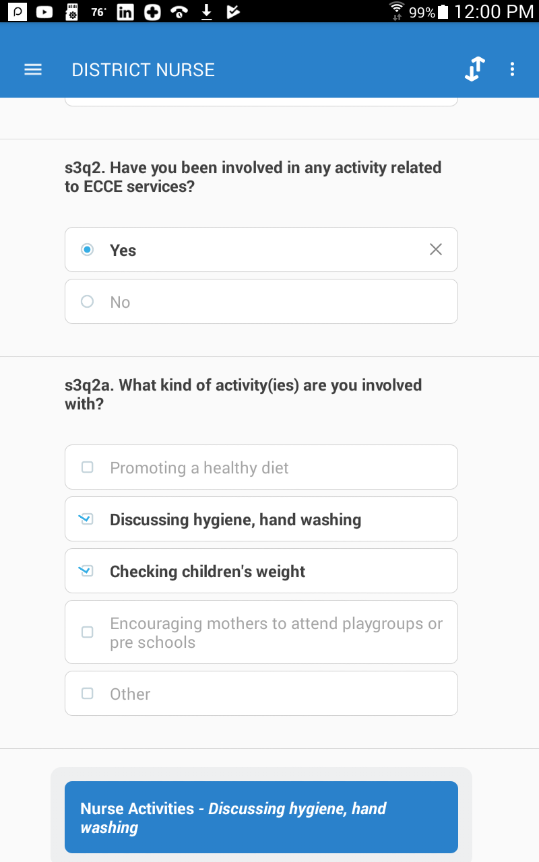Tap the Google Play notification icon
Screen dimensions: 539x862
click(232, 11)
